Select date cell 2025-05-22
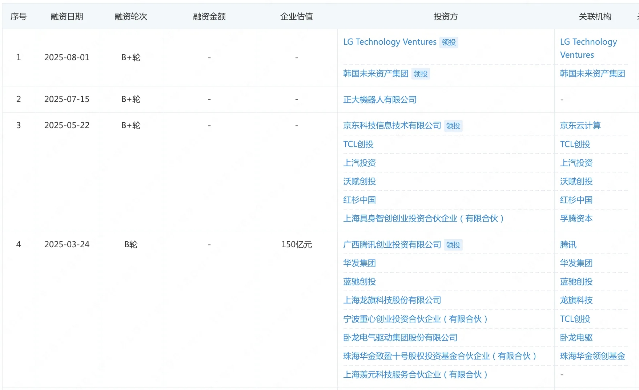639x390 pixels. pyautogui.click(x=67, y=125)
